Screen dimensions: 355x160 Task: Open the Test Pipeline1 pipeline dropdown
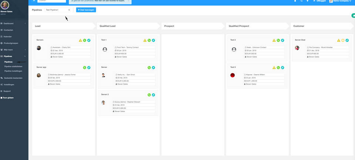pos(57,10)
